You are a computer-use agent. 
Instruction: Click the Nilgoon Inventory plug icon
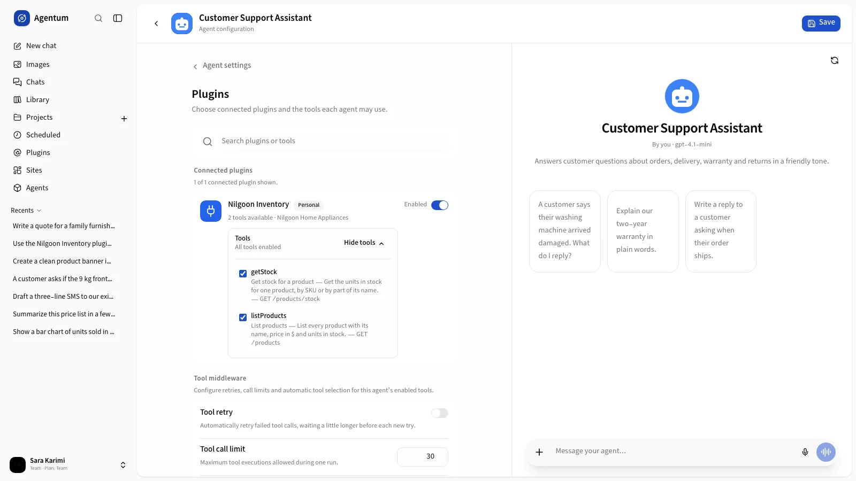[x=211, y=211]
